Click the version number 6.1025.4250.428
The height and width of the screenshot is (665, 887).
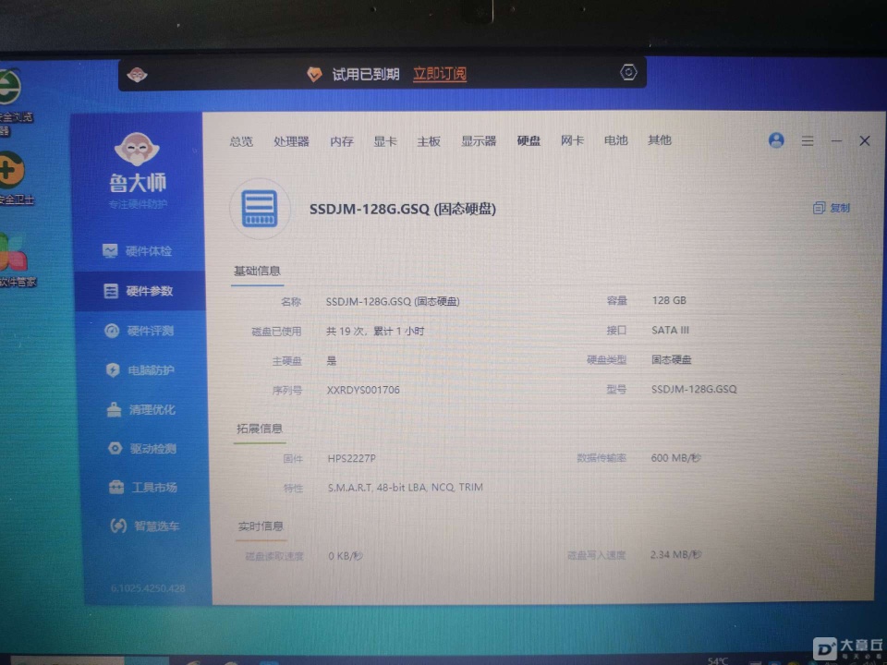(x=148, y=588)
